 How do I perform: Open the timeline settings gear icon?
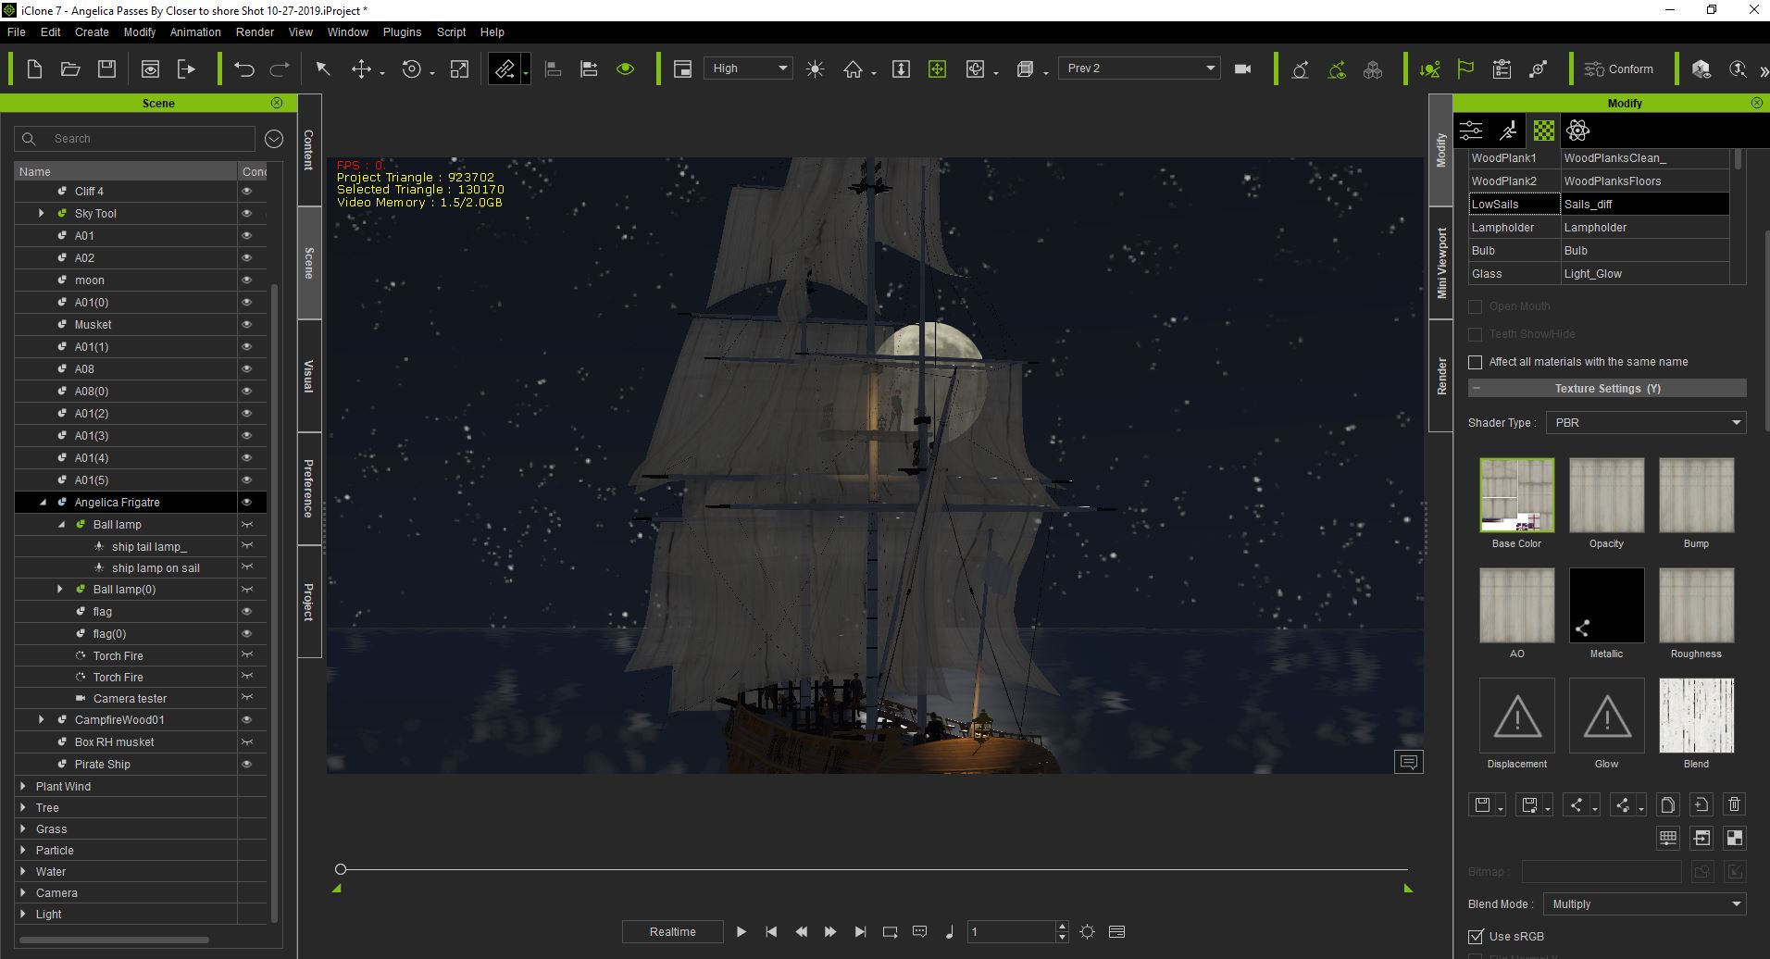point(1088,932)
